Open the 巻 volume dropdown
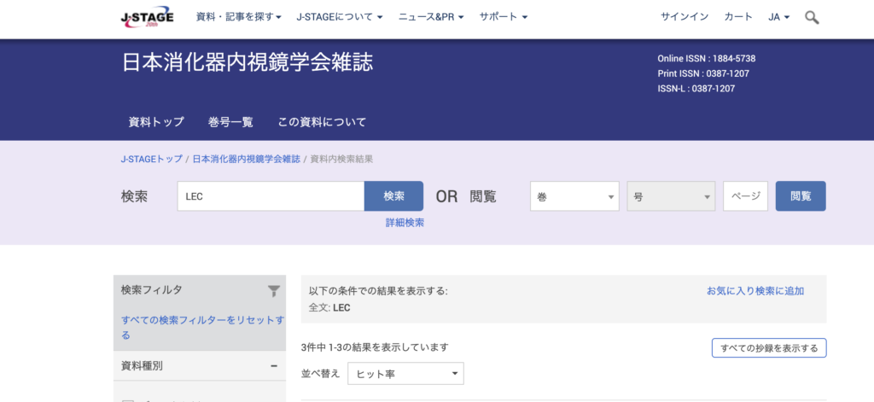Image resolution: width=874 pixels, height=402 pixels. (x=574, y=196)
